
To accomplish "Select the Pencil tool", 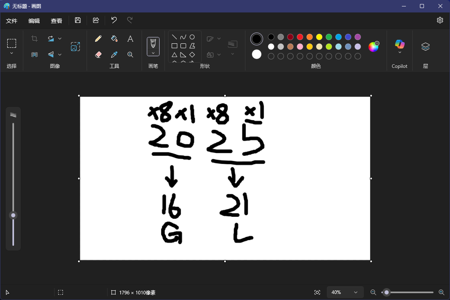I will pos(98,39).
